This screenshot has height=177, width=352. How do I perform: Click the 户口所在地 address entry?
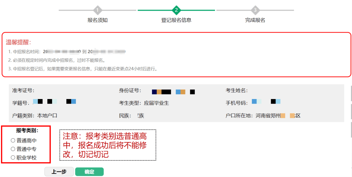click(263, 115)
